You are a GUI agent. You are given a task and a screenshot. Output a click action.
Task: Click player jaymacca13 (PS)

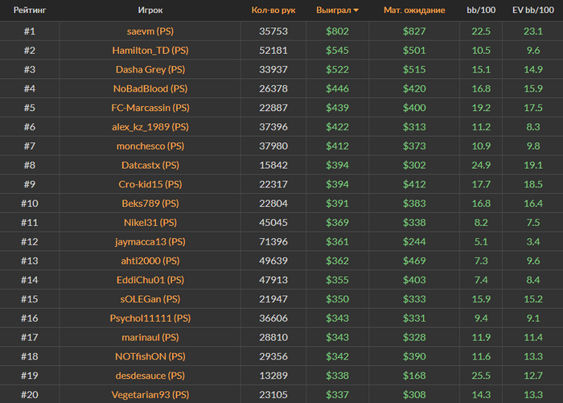[x=150, y=241]
